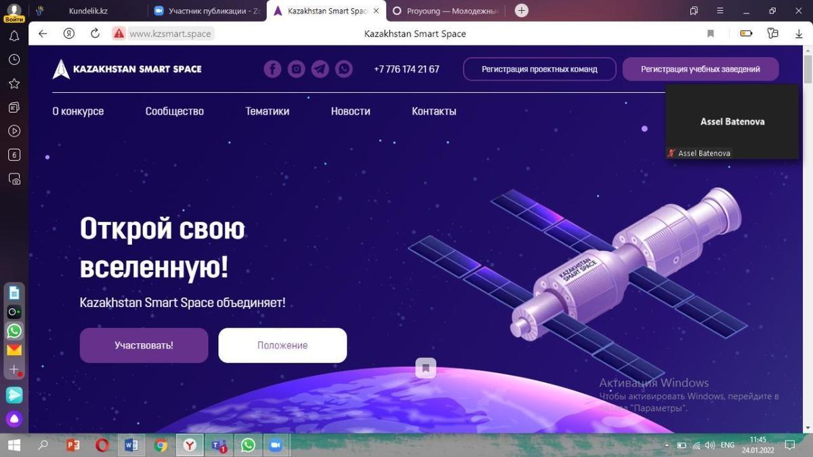Switch to the Kundelik.kz tab
Image resolution: width=813 pixels, height=457 pixels.
coord(88,11)
